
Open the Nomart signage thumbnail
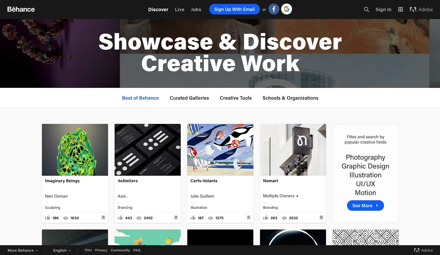click(x=293, y=150)
